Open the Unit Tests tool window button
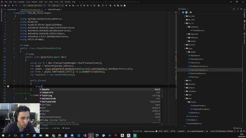 (56, 128)
